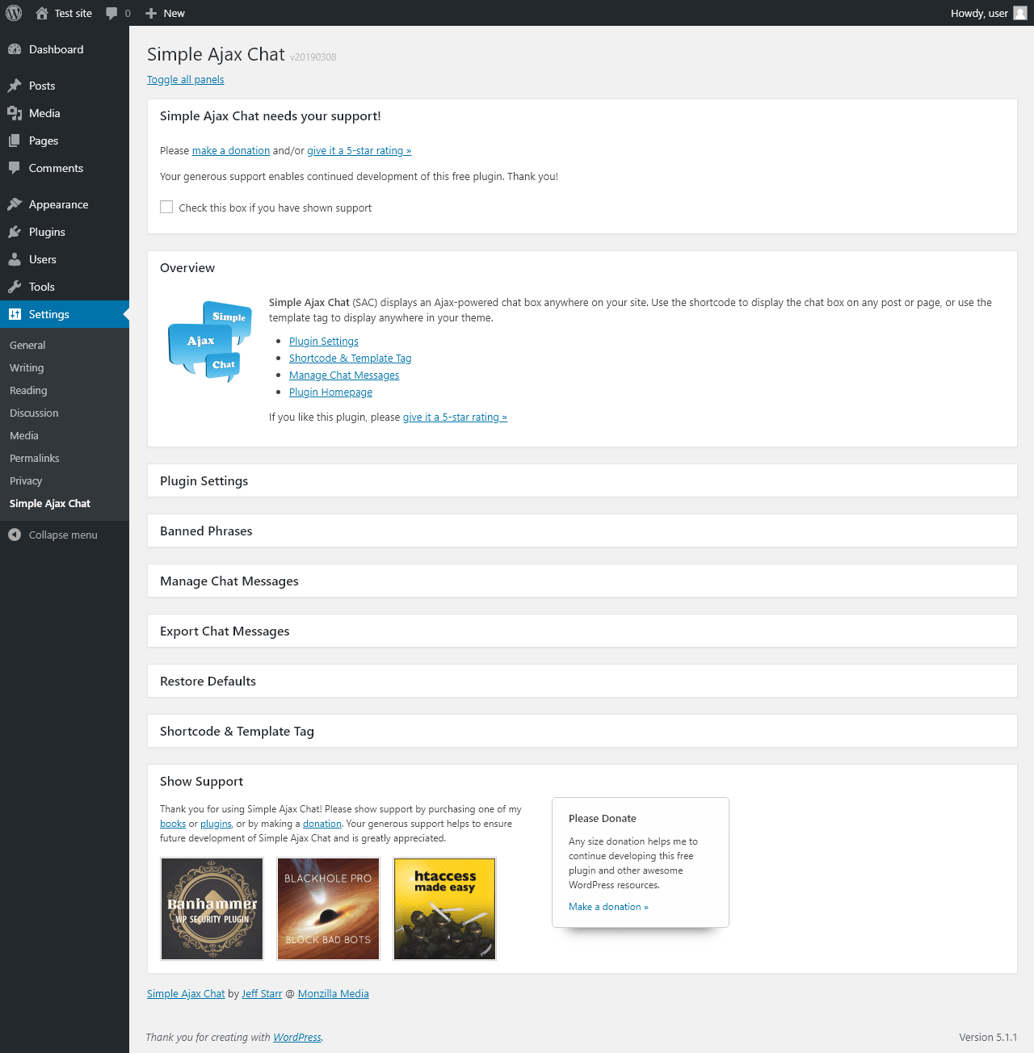Click the Appearance brush icon
Viewport: 1034px width, 1053px height.
pos(15,204)
